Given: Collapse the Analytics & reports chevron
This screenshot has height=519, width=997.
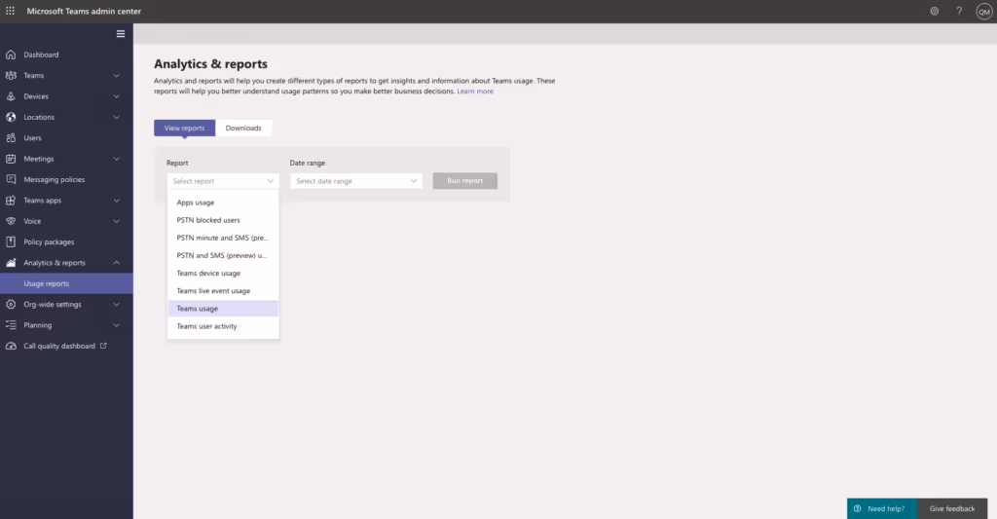Looking at the screenshot, I should tap(117, 263).
